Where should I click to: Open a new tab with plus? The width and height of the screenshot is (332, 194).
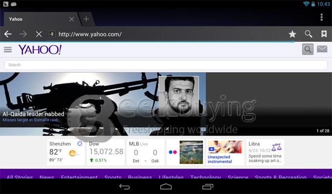[x=86, y=19]
